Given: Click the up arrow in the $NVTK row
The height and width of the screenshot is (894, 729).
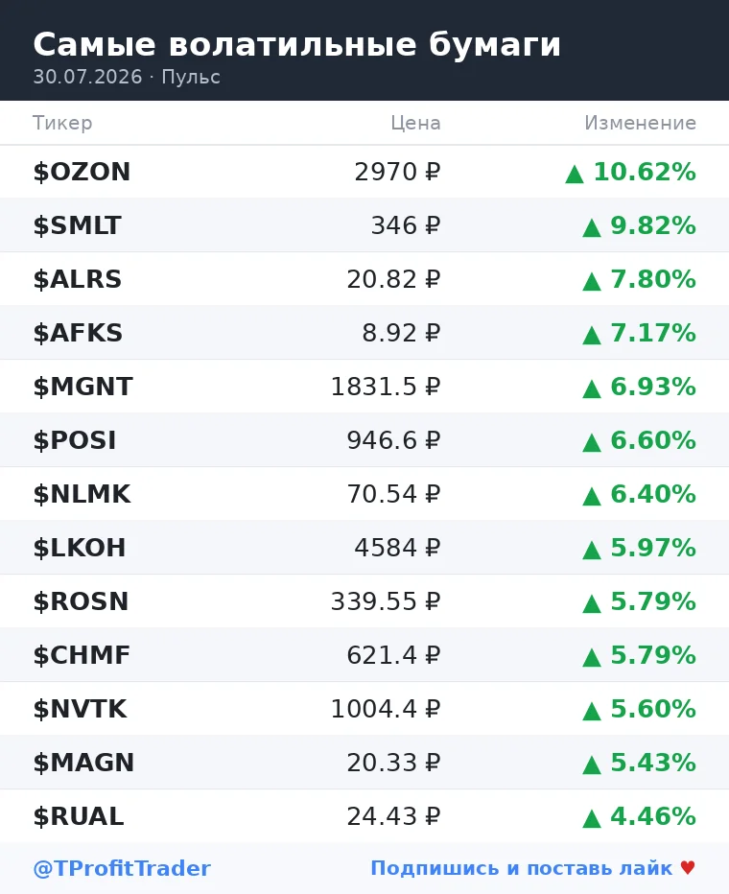Looking at the screenshot, I should click(592, 711).
